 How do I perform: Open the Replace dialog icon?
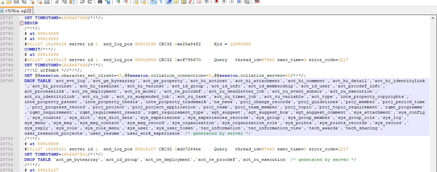(108, 2)
